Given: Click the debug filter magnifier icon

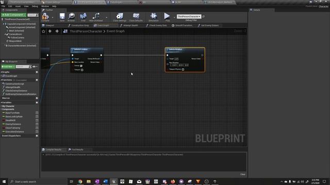Looking at the screenshot, I should point(204,16).
